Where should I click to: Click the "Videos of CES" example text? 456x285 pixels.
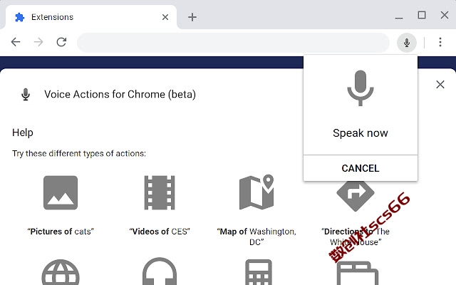(160, 232)
